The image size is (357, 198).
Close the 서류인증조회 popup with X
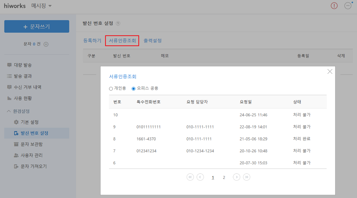pyautogui.click(x=330, y=72)
